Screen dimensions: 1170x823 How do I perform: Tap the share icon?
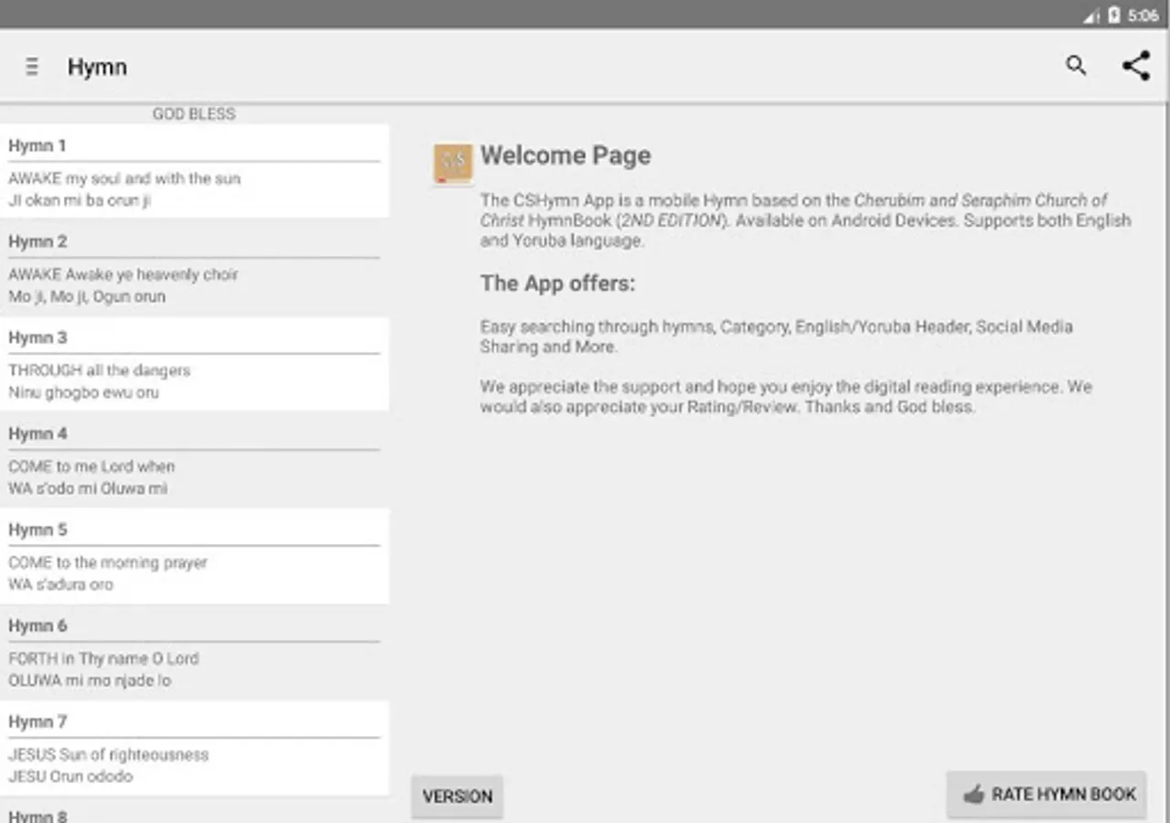point(1136,66)
